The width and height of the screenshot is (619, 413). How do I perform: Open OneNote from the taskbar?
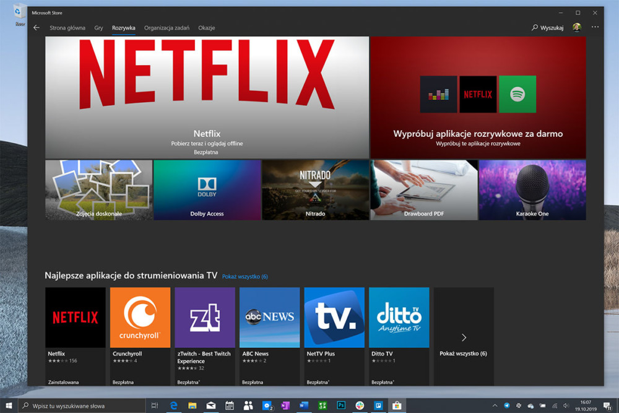(x=285, y=406)
